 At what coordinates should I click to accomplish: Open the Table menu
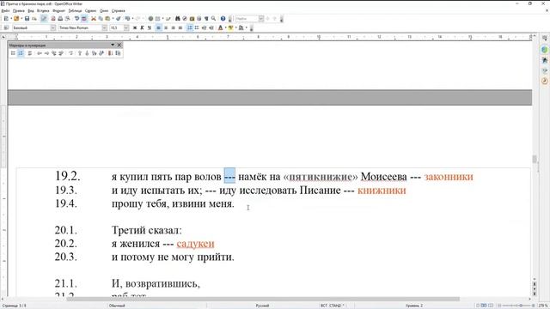75,11
